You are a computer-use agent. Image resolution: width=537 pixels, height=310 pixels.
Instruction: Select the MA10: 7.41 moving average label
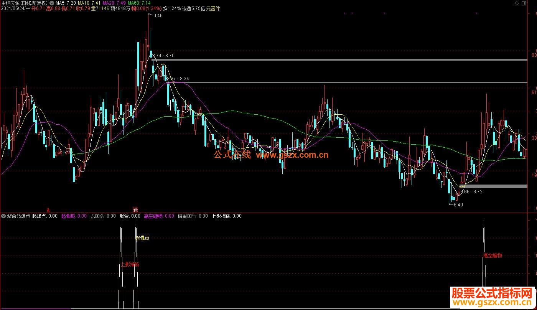[89, 3]
